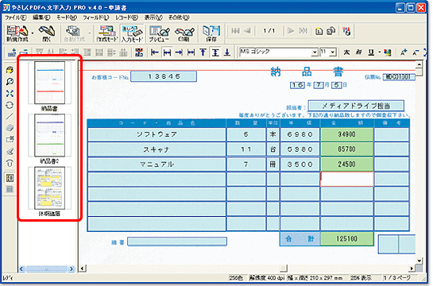The image size is (433, 286).
Task: Toggle vertical middle alignment
Action: click(215, 52)
